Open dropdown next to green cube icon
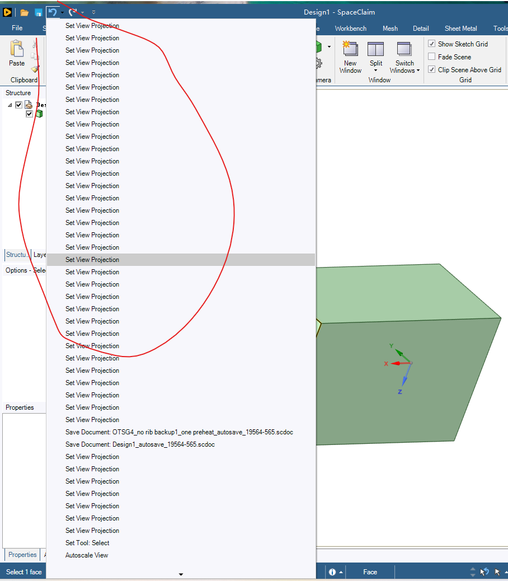The height and width of the screenshot is (581, 508). click(x=329, y=46)
